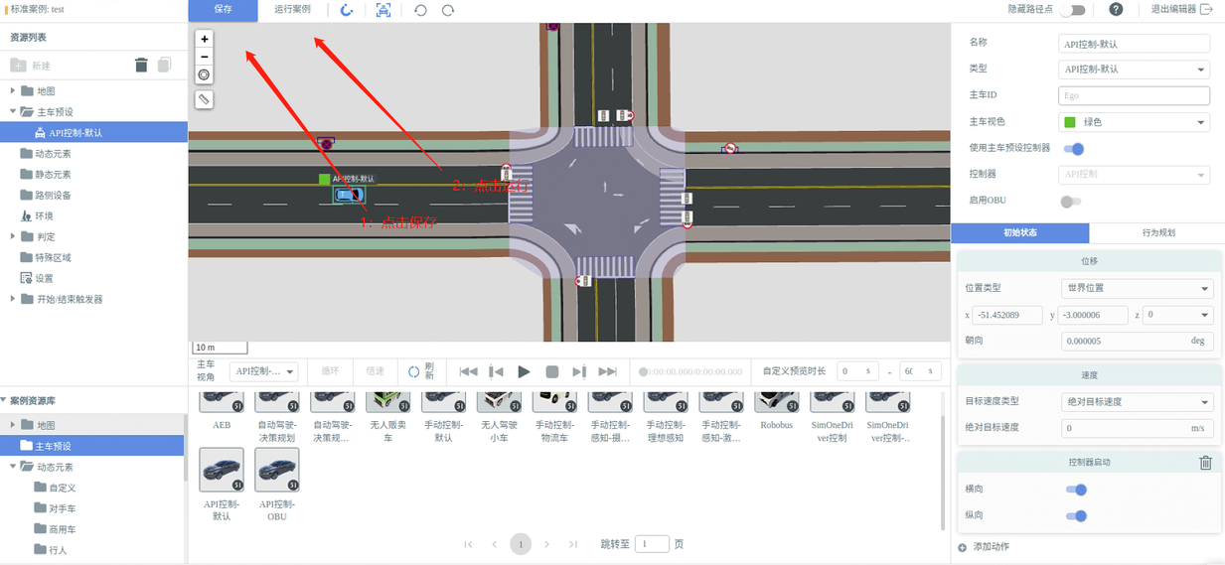1225x565 pixels.
Task: Click the blue refresh arrow in the top toolbar
Action: click(347, 10)
